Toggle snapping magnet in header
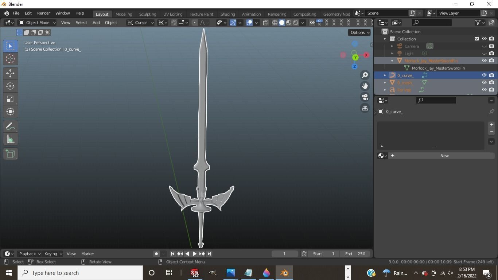The height and width of the screenshot is (280, 498). tap(174, 23)
